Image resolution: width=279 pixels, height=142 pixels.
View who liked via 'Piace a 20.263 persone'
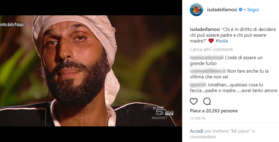coord(214,111)
